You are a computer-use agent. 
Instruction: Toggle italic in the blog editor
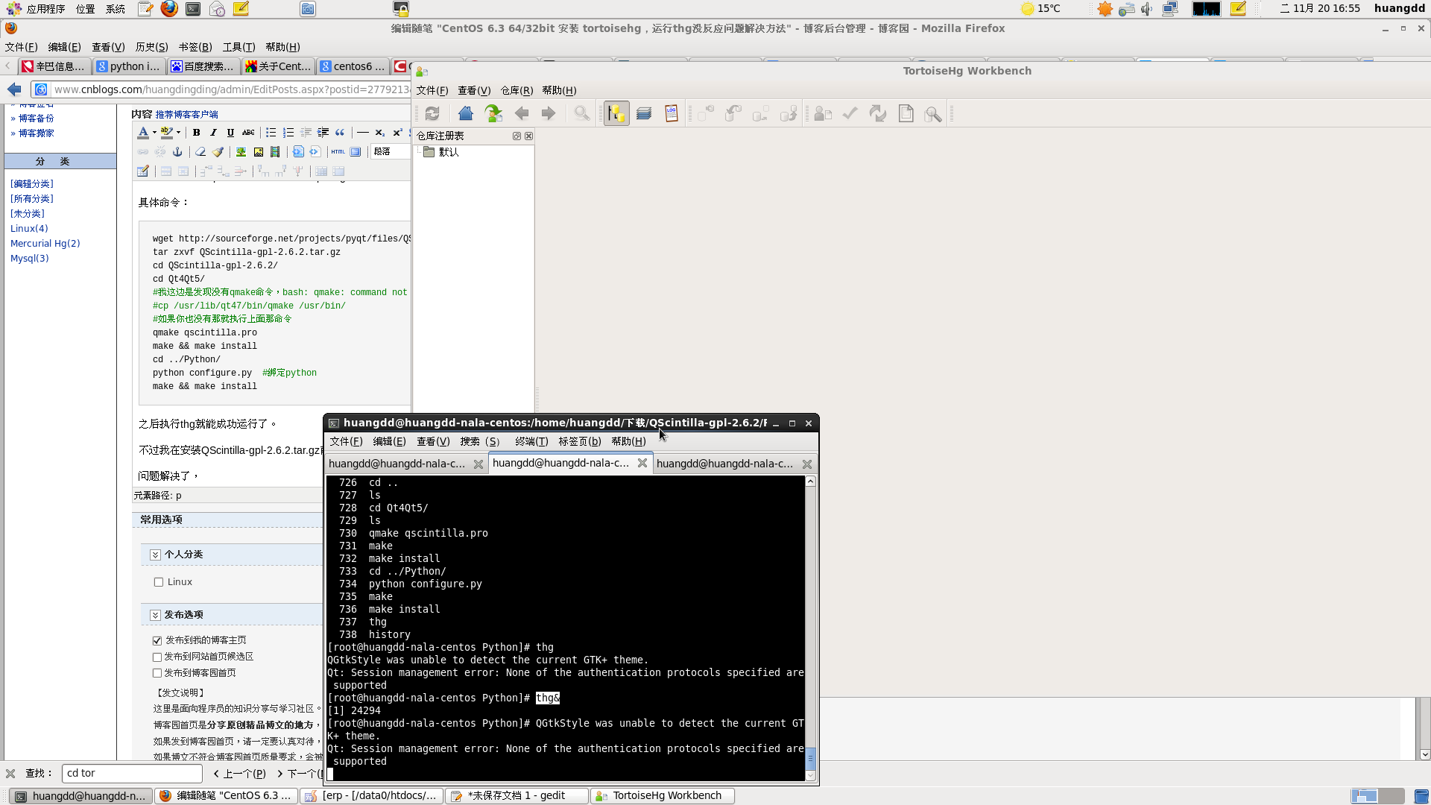click(x=213, y=133)
